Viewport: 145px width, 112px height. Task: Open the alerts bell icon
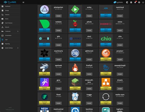[x=135, y=2]
